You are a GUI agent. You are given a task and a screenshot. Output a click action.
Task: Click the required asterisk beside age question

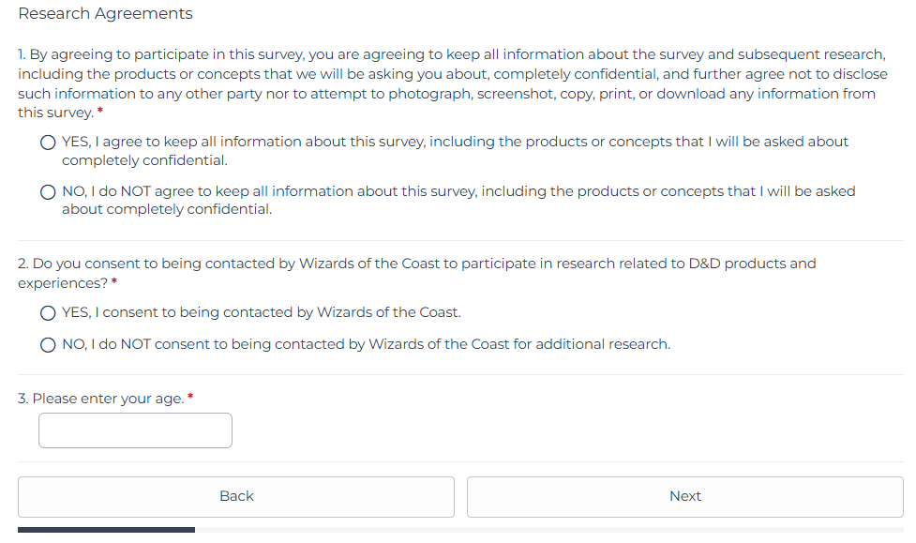click(190, 398)
